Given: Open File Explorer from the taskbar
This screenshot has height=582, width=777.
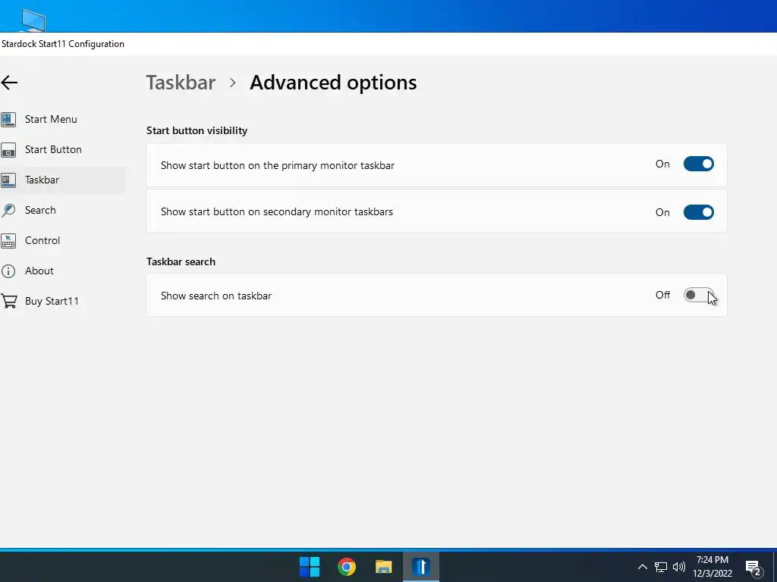Looking at the screenshot, I should click(x=383, y=567).
